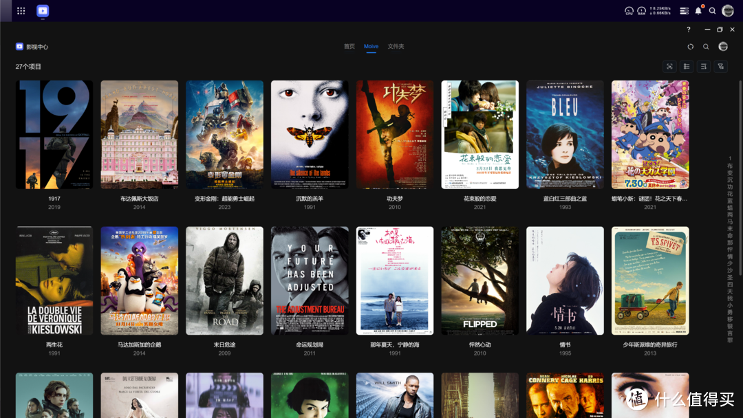Jump to index character 情 in side index
The height and width of the screenshot is (418, 743).
point(730,256)
